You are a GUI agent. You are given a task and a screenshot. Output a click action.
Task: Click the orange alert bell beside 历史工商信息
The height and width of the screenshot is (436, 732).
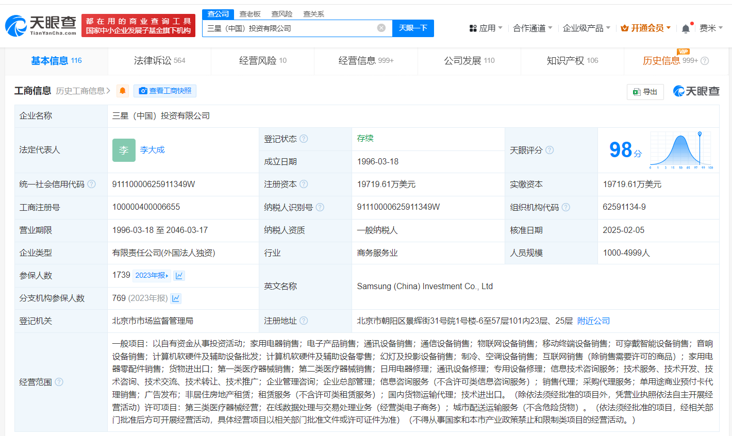(123, 91)
